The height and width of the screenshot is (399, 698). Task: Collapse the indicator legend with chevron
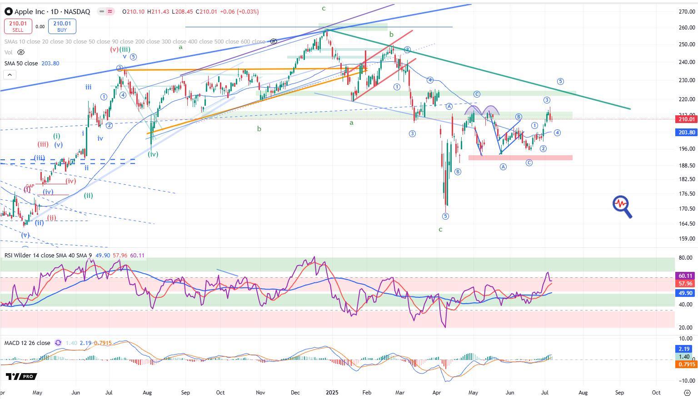click(10, 74)
